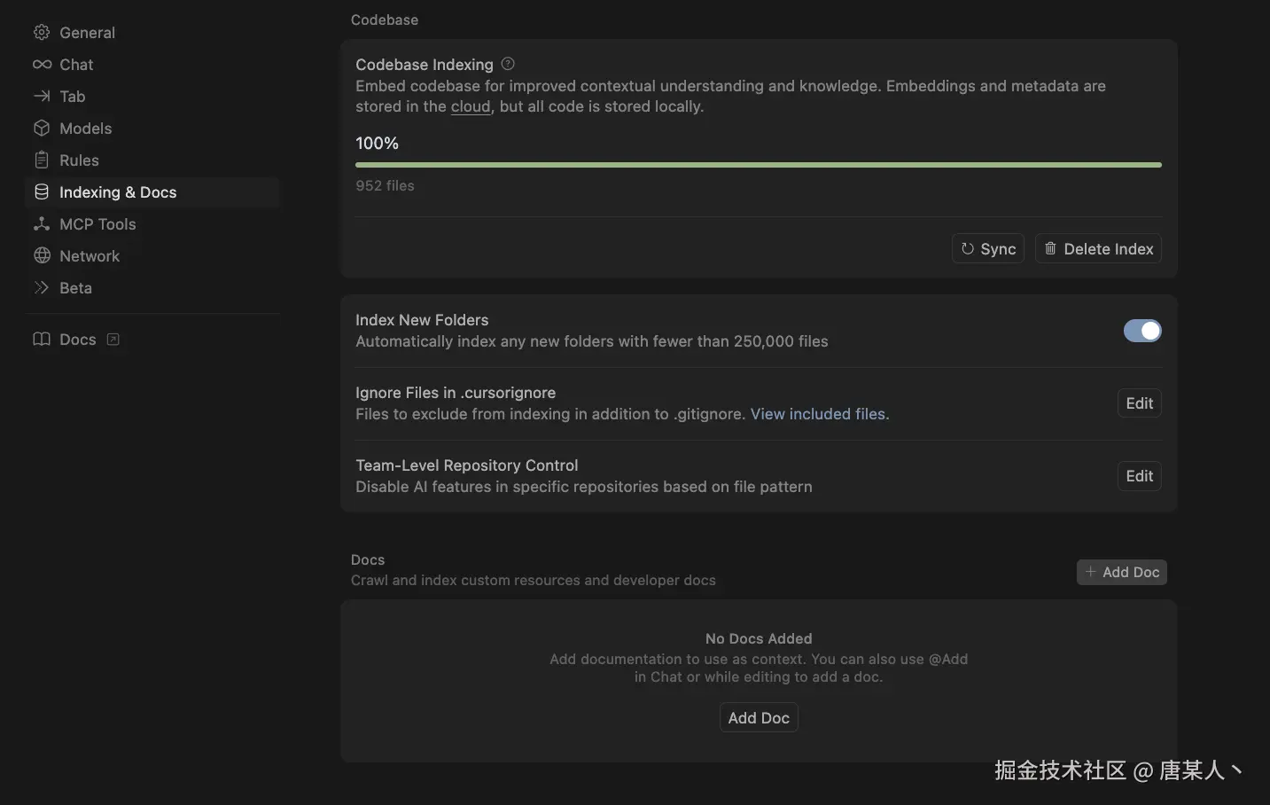Open MCP Tools settings

click(152, 224)
